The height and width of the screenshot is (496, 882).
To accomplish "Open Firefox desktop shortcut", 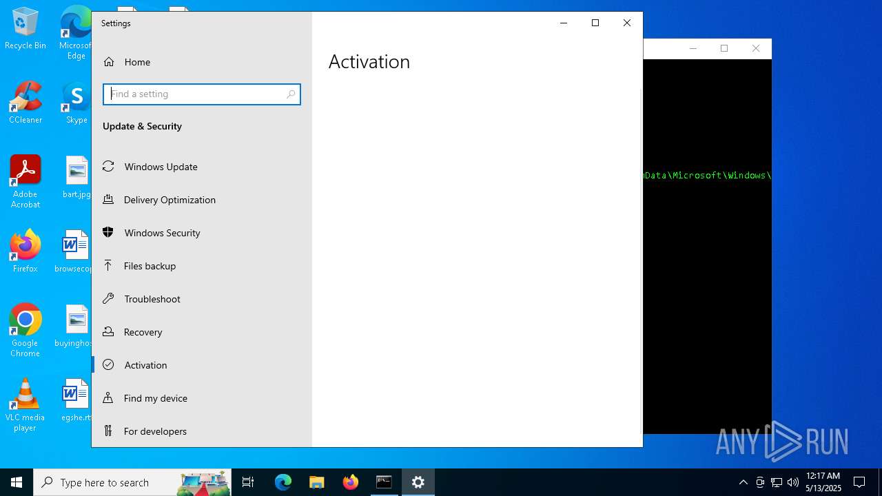I will (25, 251).
